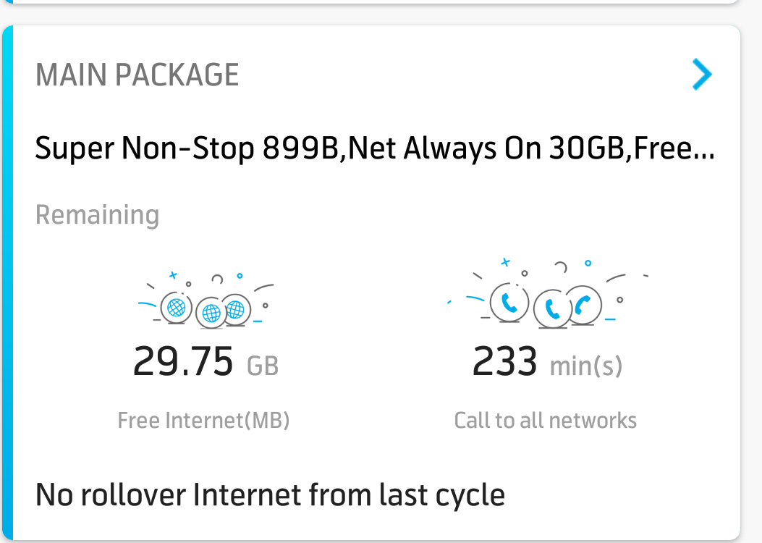Tap the 233 remaining minutes value
The height and width of the screenshot is (543, 762).
504,363
